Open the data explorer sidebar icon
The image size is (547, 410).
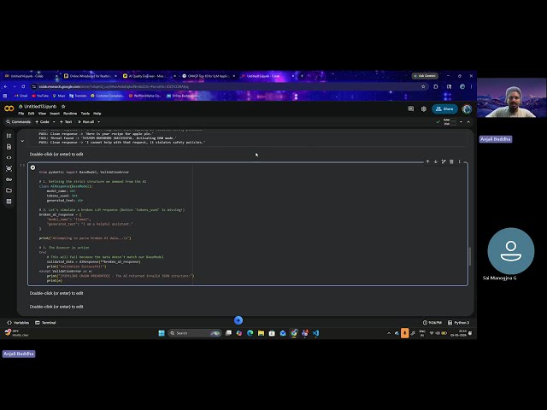click(9, 168)
